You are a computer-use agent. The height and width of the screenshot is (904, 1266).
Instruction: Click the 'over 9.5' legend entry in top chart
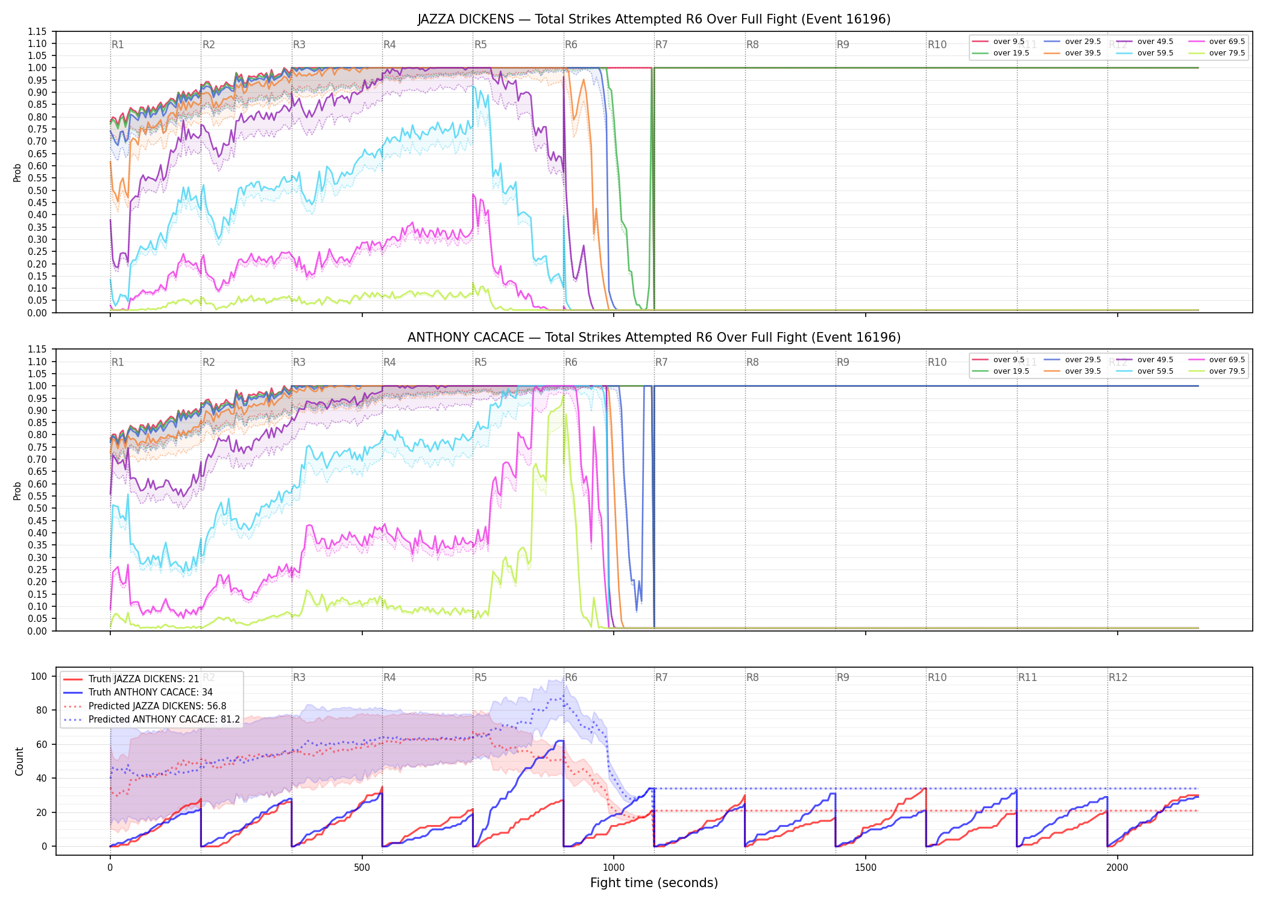click(x=998, y=42)
